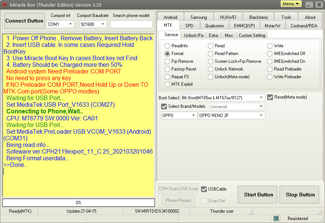Click the USB Scan button
Viewport: 325px width, 223px height.
pos(189,189)
